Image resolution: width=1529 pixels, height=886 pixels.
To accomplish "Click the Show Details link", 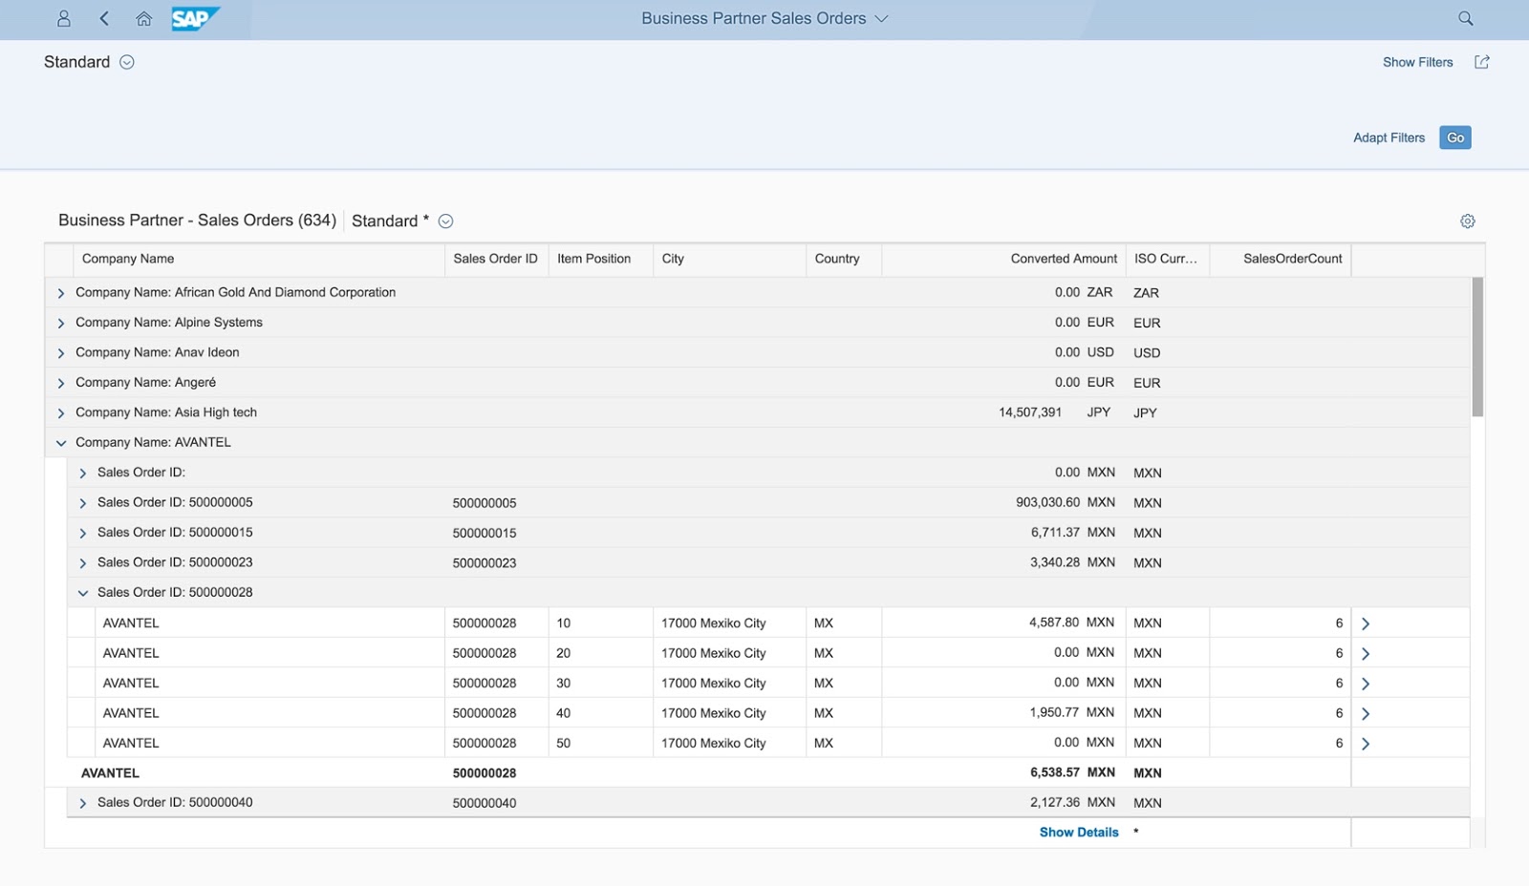I will pyautogui.click(x=1079, y=832).
